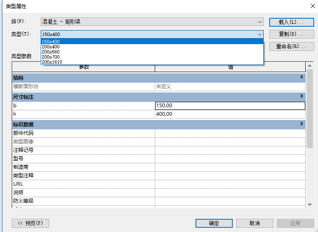Click the 值 column header
The height and width of the screenshot is (232, 318).
coord(230,67)
